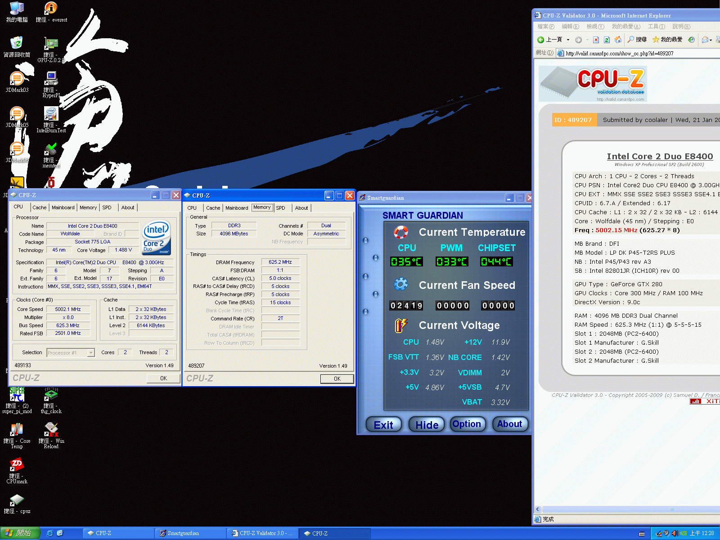Image resolution: width=720 pixels, height=540 pixels.
Task: Click OK in the left CPU-Z window
Action: 163,378
